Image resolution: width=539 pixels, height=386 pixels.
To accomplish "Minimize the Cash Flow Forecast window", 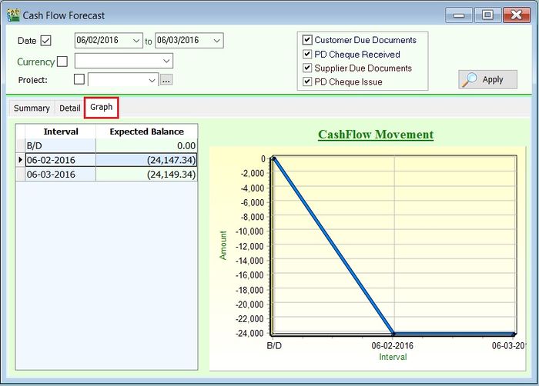I will 459,15.
